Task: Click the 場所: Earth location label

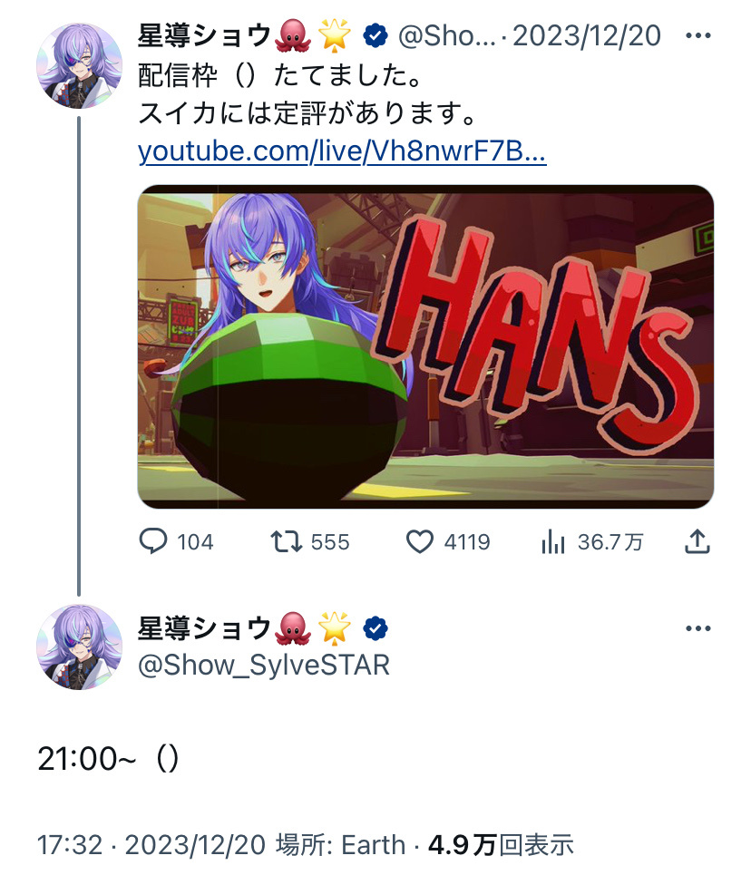Action: pyautogui.click(x=341, y=845)
